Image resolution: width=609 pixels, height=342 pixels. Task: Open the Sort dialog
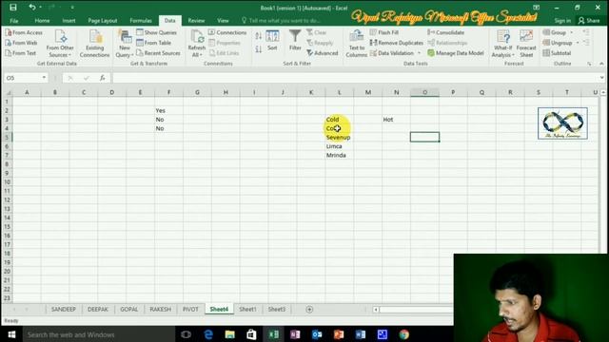[x=272, y=41]
